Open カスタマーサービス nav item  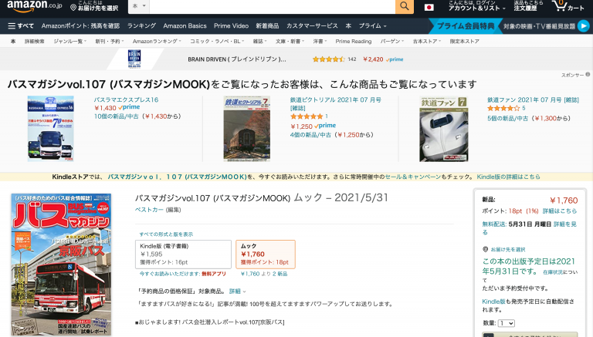click(312, 26)
